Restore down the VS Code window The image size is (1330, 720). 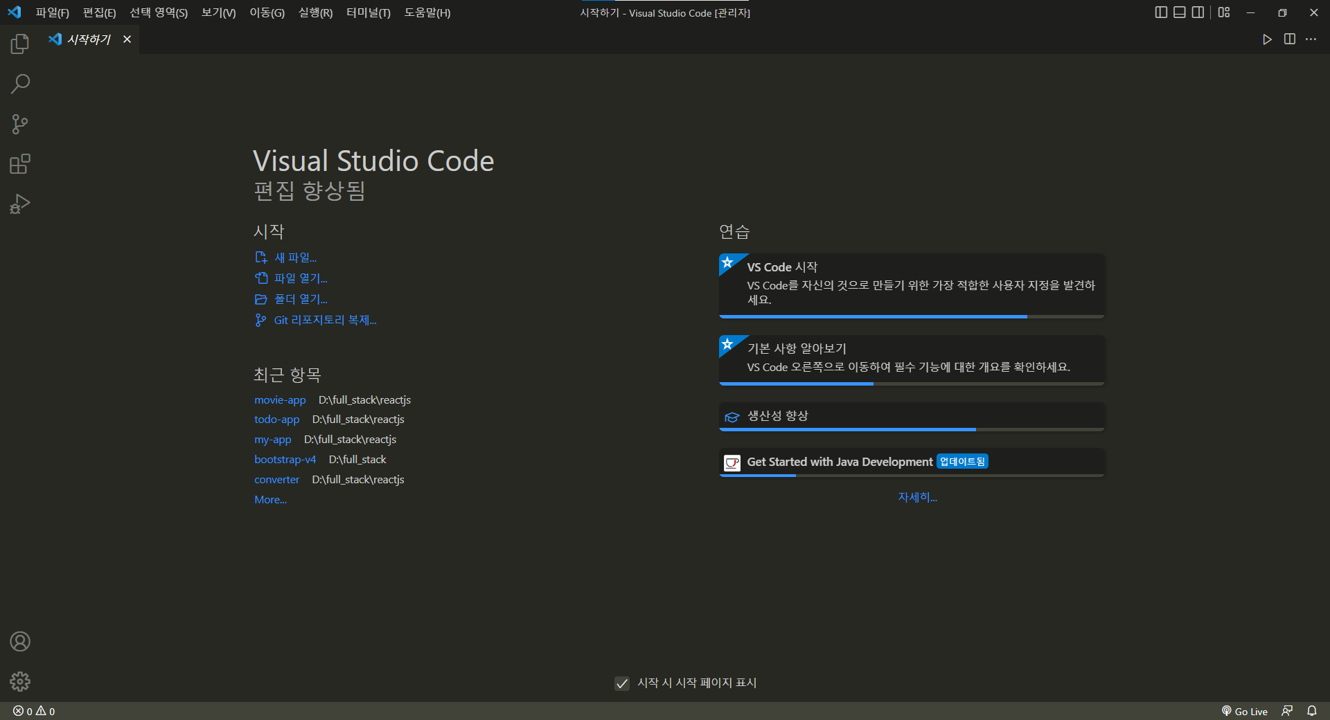click(1282, 12)
